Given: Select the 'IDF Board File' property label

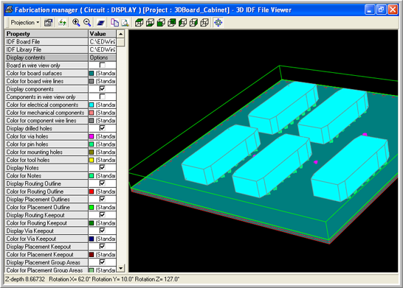Looking at the screenshot, I should click(23, 42).
